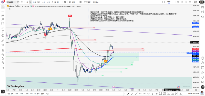
Task: Select the 1分 timeframe
Action: pyautogui.click(x=27, y=2)
